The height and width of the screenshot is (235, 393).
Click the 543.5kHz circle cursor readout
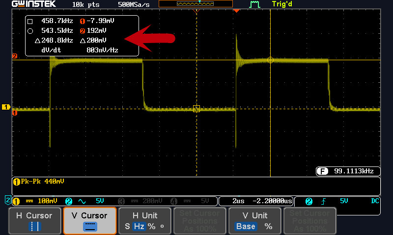[57, 30]
